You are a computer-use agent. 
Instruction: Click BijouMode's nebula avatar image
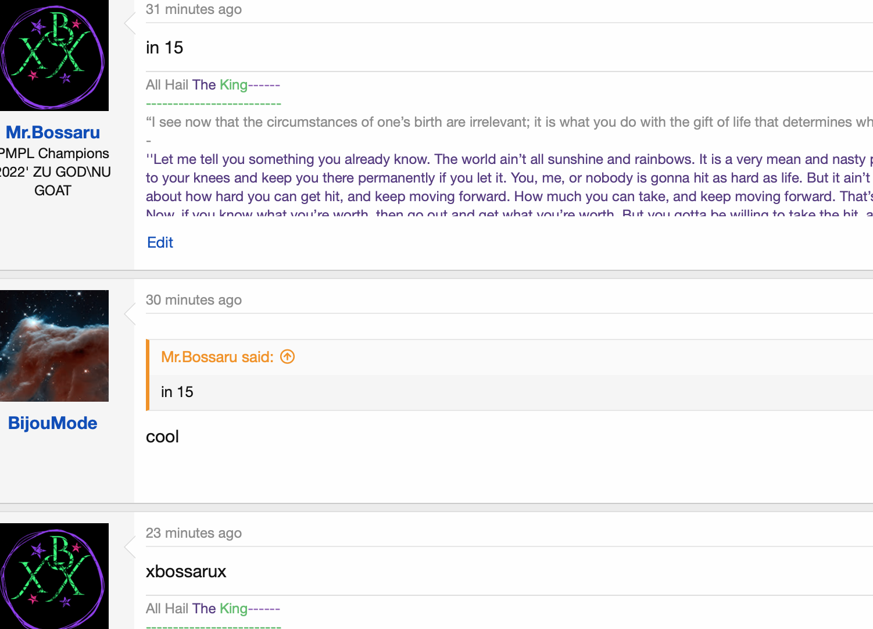[x=53, y=346]
